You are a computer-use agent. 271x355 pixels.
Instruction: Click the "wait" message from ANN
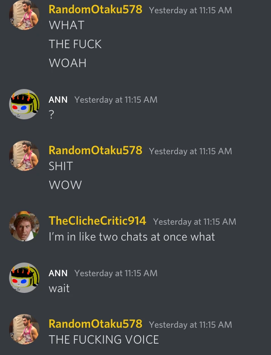(59, 288)
